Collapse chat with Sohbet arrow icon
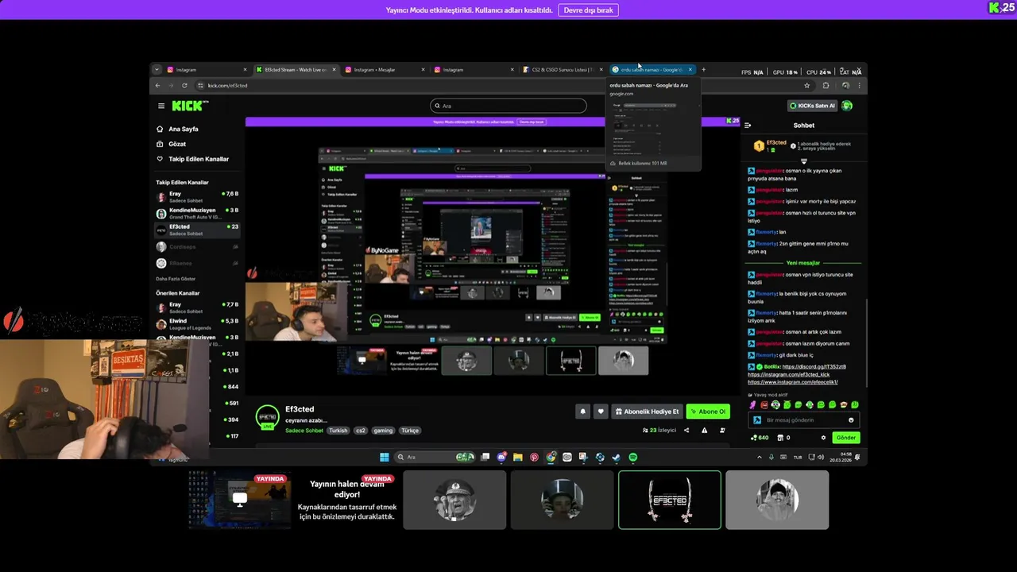Image resolution: width=1017 pixels, height=572 pixels. tap(748, 125)
